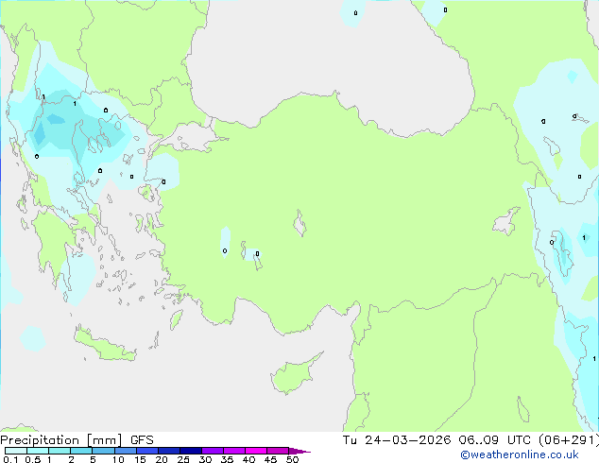Click the '10' legend scale value
Screen dimensions: 599x463
pyautogui.click(x=118, y=459)
